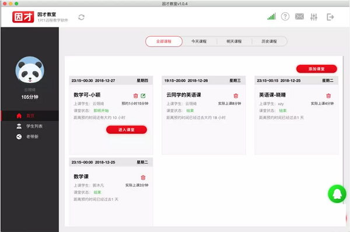Image resolution: width=350 pixels, height=232 pixels.
Task: Click the refresh icon beside the logo
Action: pyautogui.click(x=81, y=17)
